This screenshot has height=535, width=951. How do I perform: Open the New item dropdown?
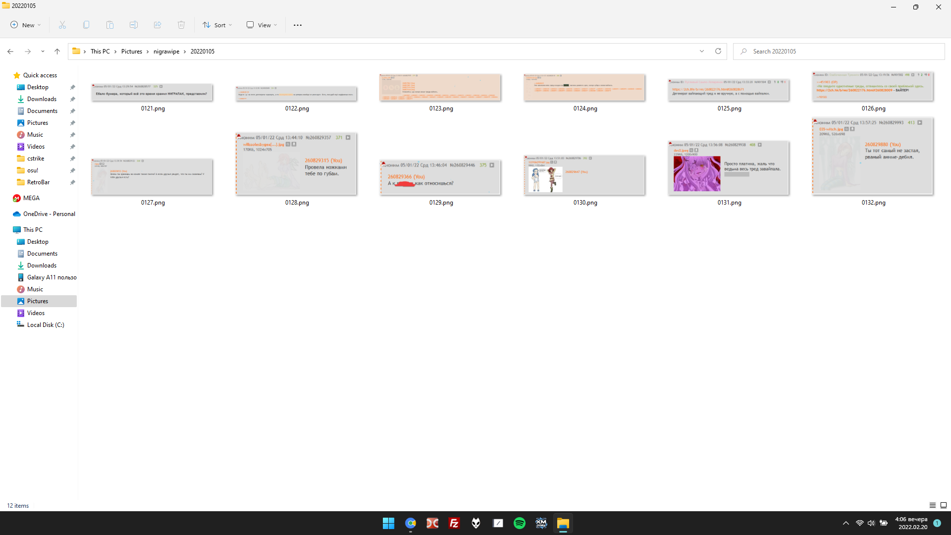coord(25,25)
